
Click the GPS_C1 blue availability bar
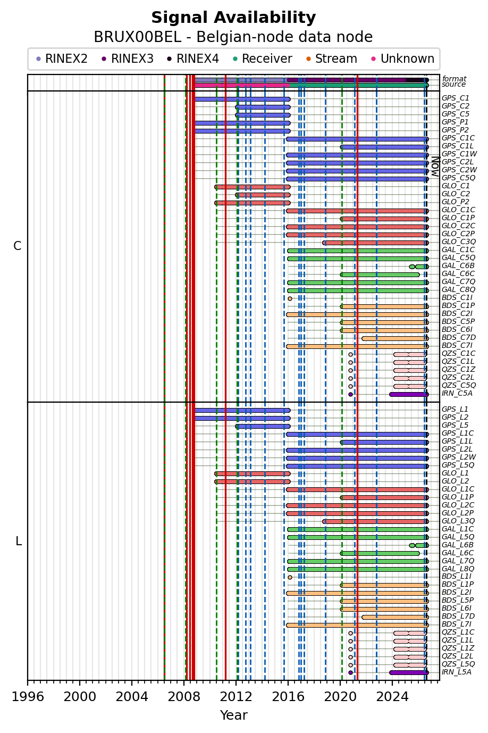(x=242, y=99)
